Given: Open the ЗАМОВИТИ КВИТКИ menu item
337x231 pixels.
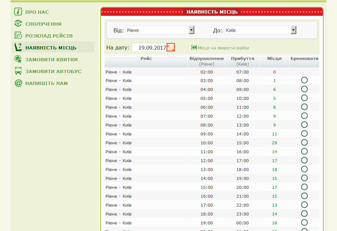Looking at the screenshot, I should (x=51, y=59).
